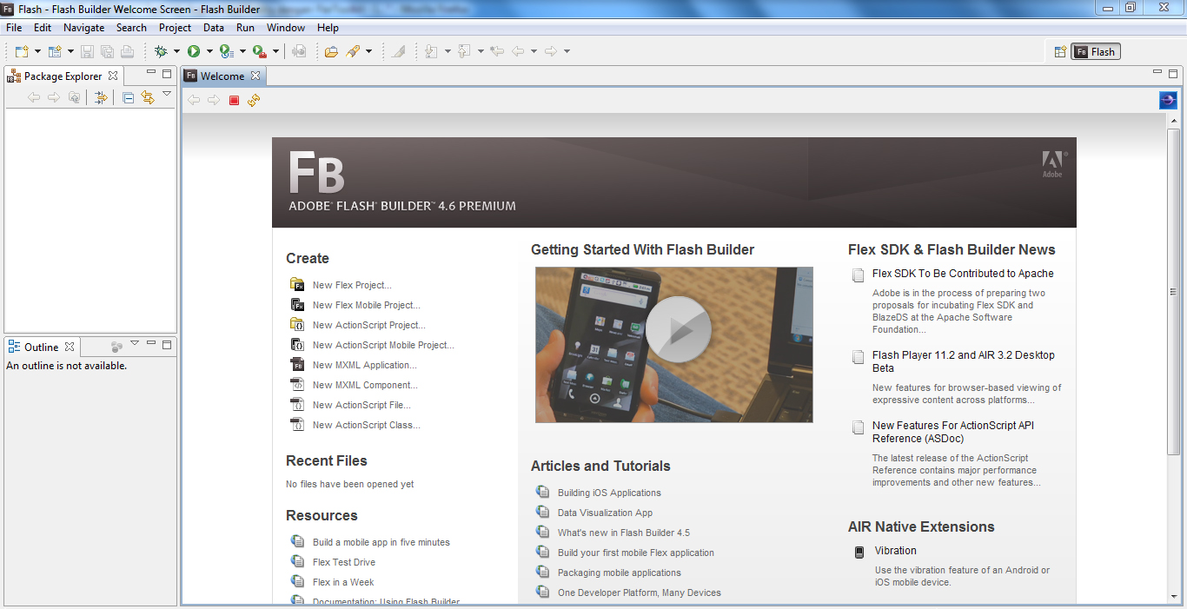The height and width of the screenshot is (609, 1187).
Task: Click the Save toolbar icon
Action: pyautogui.click(x=87, y=51)
